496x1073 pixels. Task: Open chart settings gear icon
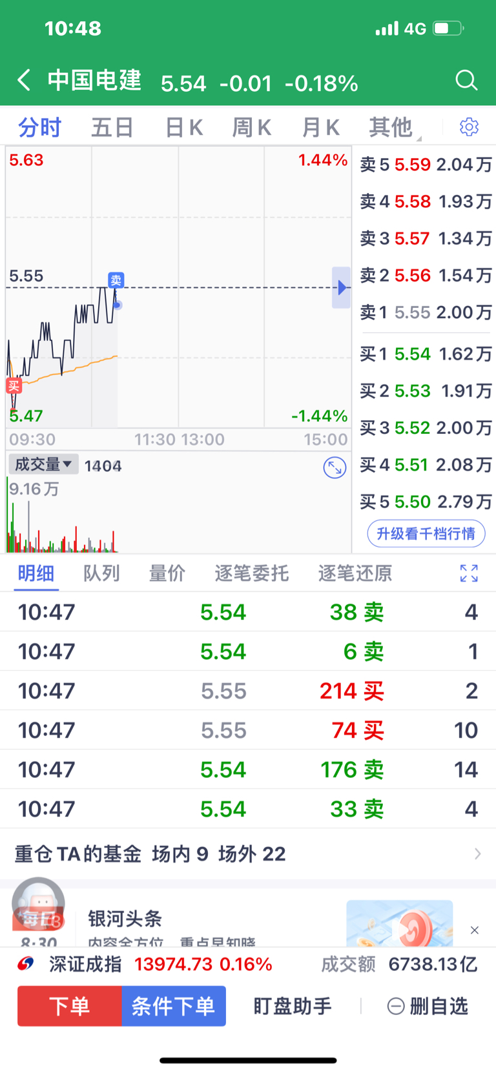pos(469,127)
